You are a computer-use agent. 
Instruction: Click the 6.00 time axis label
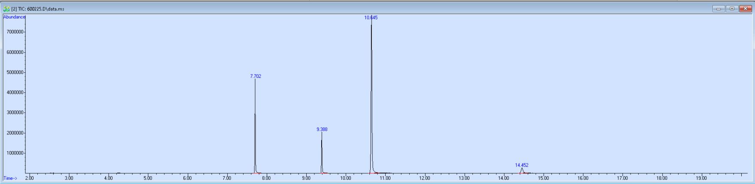click(x=187, y=178)
